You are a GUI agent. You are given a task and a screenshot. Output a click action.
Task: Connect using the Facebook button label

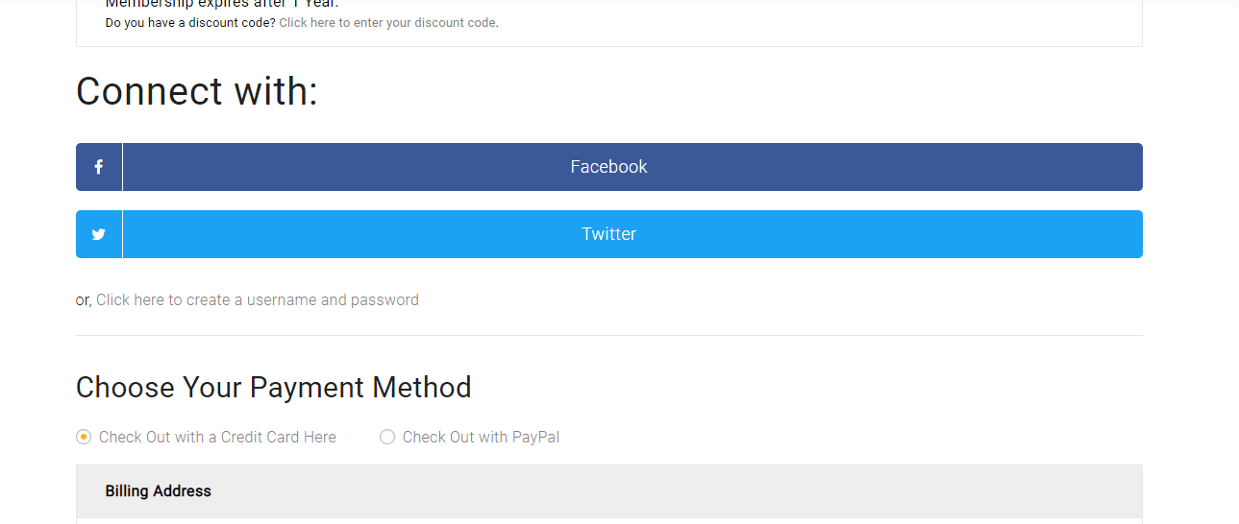click(x=608, y=167)
